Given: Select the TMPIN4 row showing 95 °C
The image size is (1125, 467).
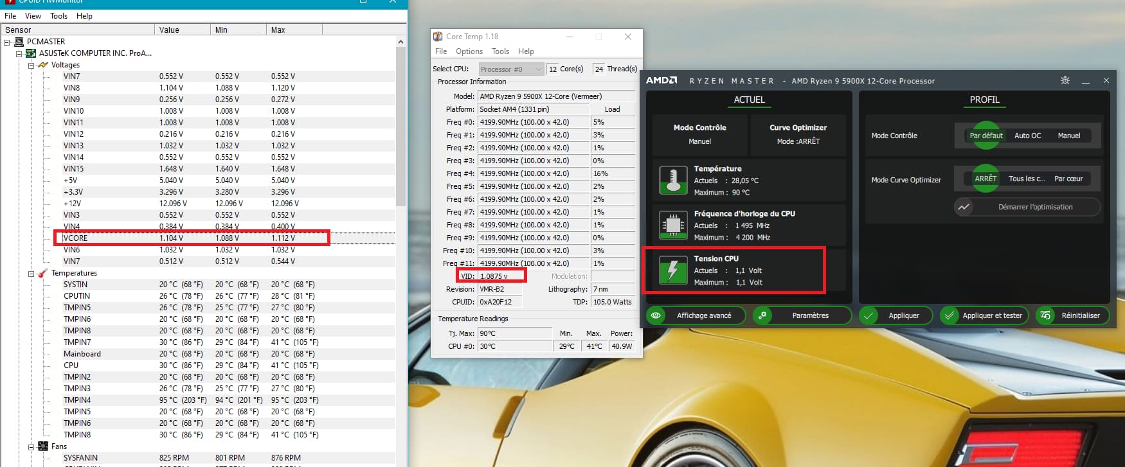Looking at the screenshot, I should (228, 400).
